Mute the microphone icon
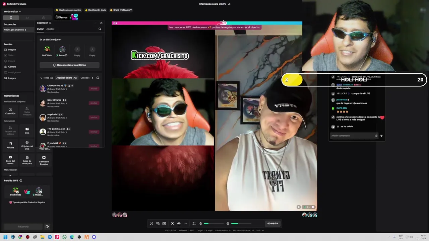Image resolution: width=429 pixels, height=241 pixels. pyautogui.click(x=228, y=224)
